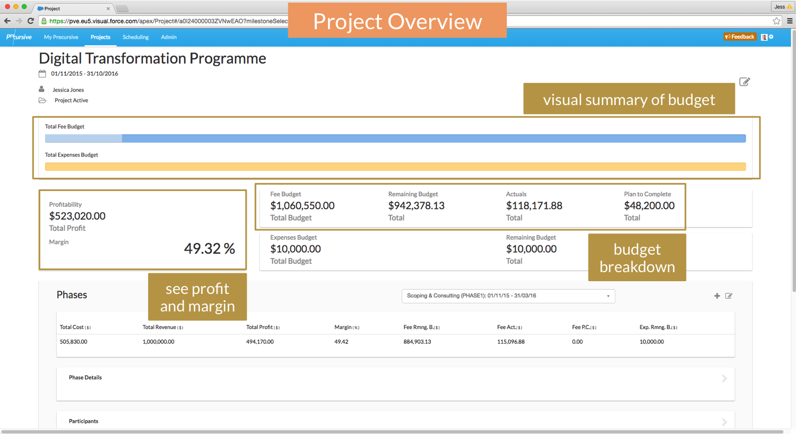Open the Chrome hamburger menu

790,21
